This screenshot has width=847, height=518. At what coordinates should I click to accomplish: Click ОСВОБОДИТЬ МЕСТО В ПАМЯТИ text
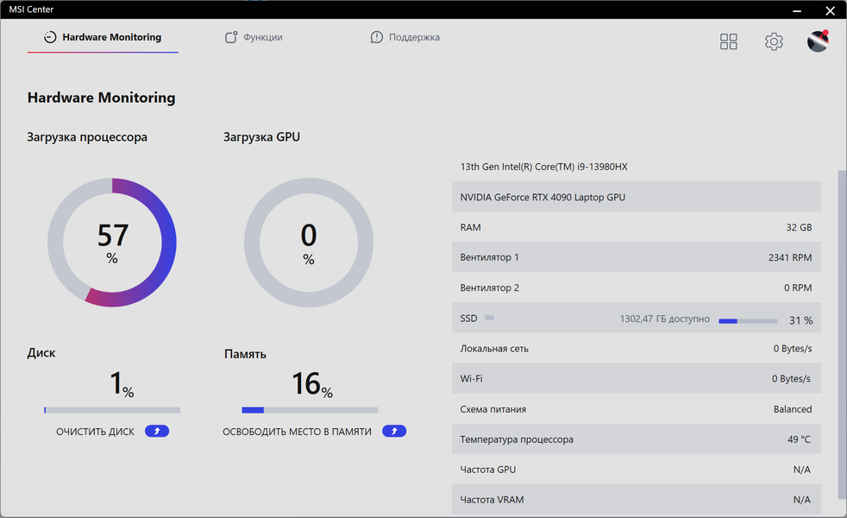[x=297, y=432]
